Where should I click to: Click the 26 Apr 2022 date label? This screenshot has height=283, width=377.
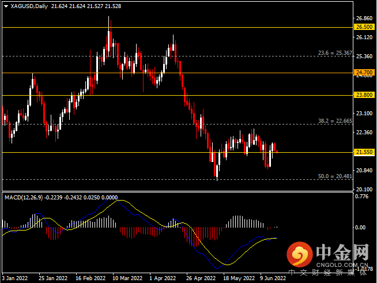coord(201,278)
